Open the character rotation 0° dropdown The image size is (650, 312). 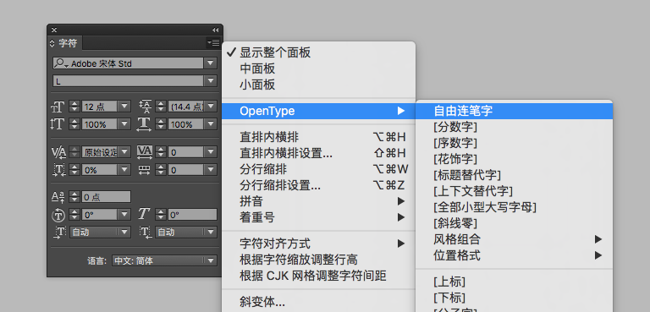click(124, 215)
